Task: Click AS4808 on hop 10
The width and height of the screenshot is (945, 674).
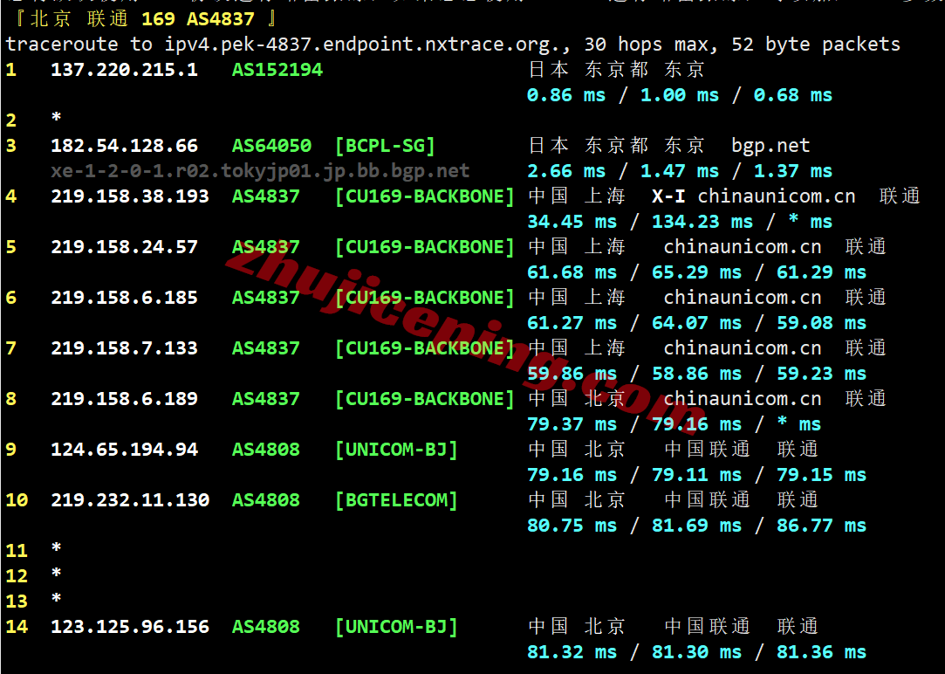Action: [x=266, y=500]
